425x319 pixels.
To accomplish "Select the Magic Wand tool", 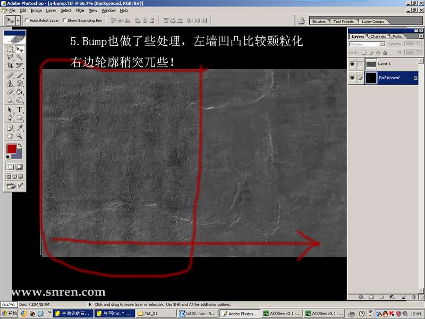I will pos(20,57).
